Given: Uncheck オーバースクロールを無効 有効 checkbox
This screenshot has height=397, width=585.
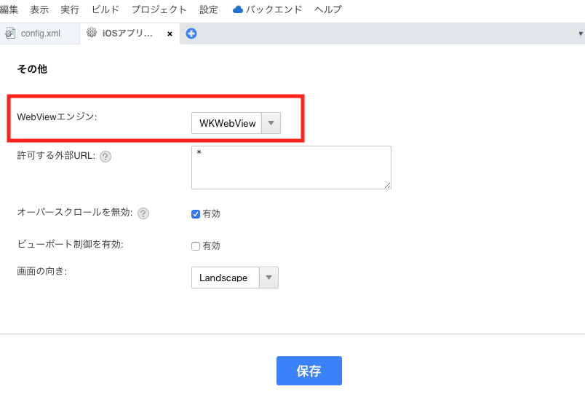Looking at the screenshot, I should 196,214.
